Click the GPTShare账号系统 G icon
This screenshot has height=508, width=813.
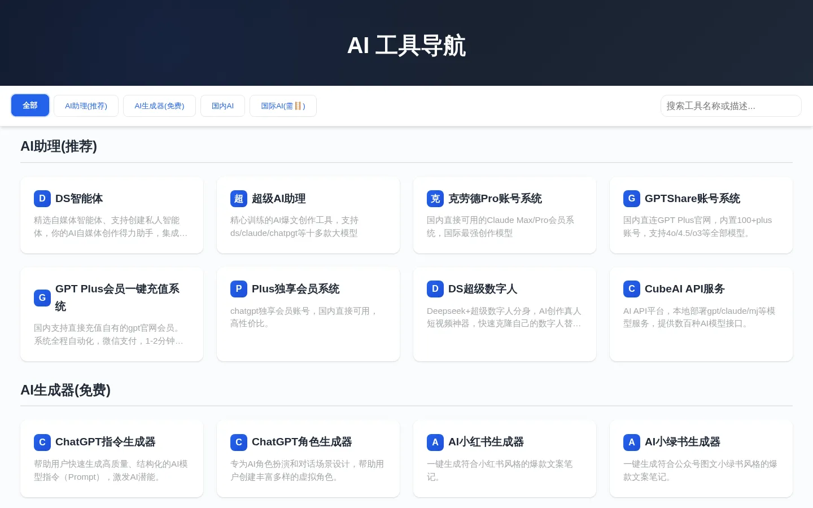[x=632, y=199]
